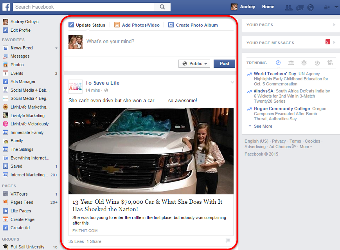Screen dimensions: 340x250
Task: Open the car photo thumbnail in the post
Action: click(151, 151)
